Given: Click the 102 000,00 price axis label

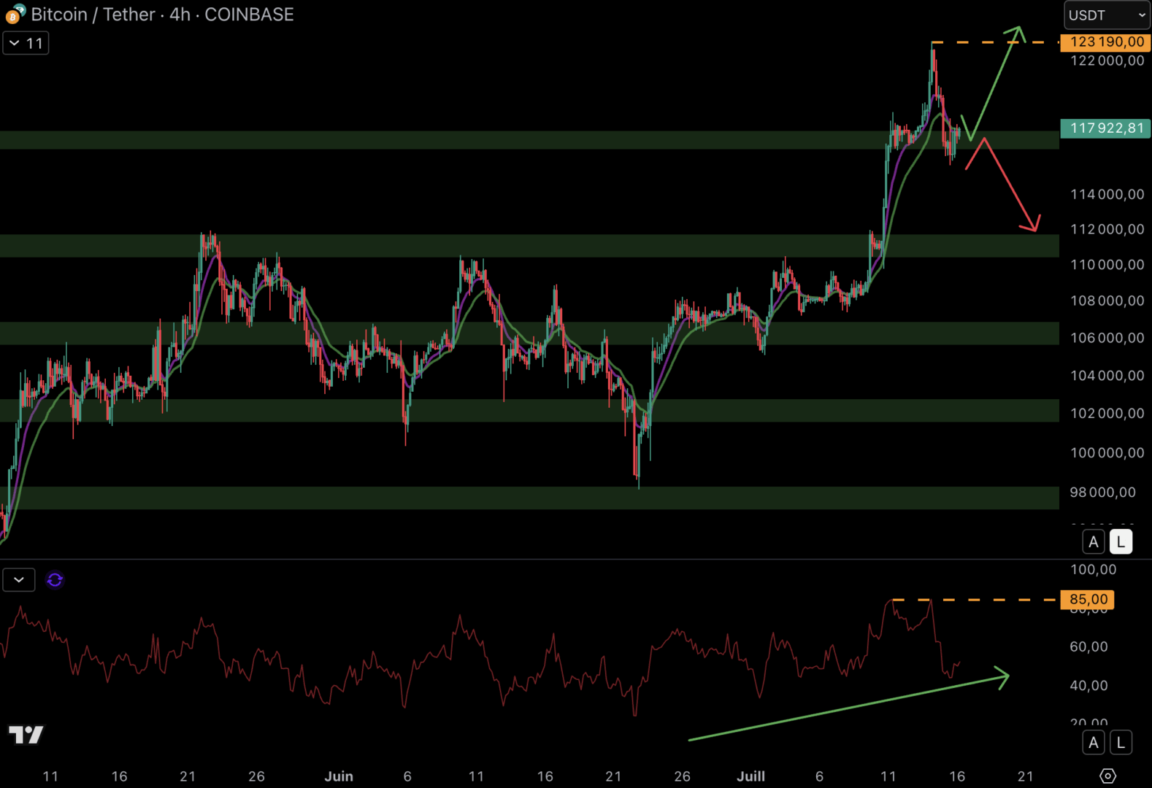Looking at the screenshot, I should (x=1107, y=414).
